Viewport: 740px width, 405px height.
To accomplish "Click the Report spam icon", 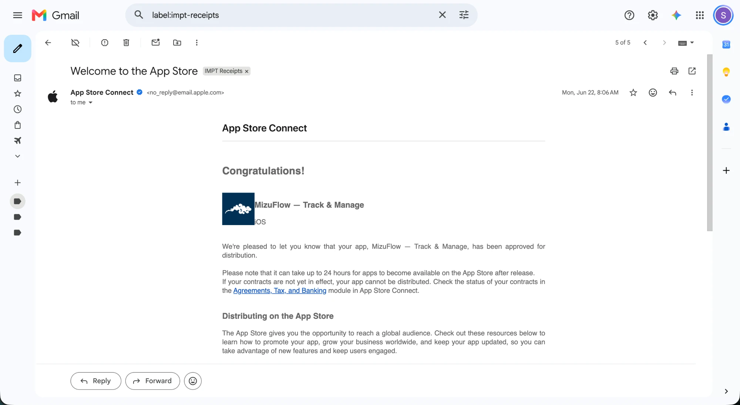I will (105, 43).
